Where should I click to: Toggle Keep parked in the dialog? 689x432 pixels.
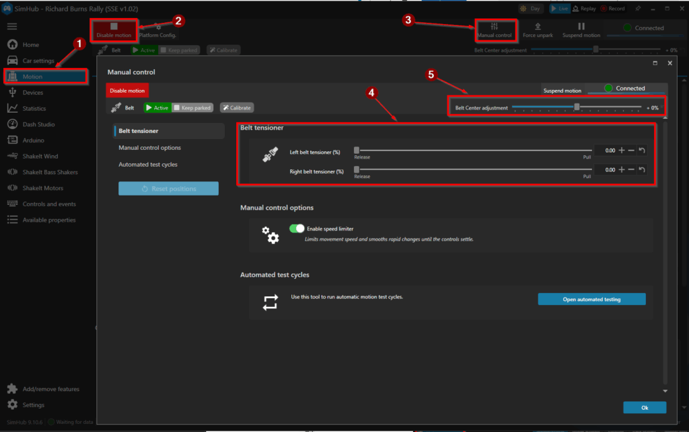coord(192,107)
